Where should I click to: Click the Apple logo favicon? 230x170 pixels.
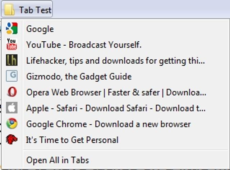11,108
